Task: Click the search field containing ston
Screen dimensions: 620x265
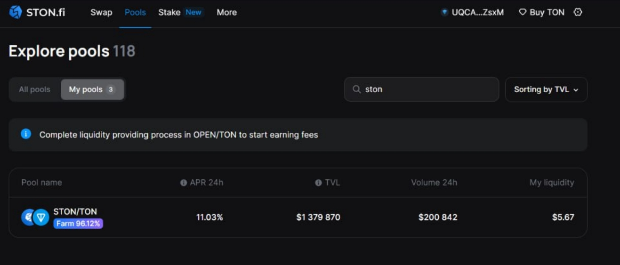Action: point(426,89)
